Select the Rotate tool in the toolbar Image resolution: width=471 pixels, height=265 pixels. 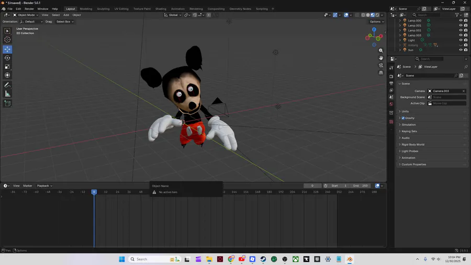click(7, 58)
